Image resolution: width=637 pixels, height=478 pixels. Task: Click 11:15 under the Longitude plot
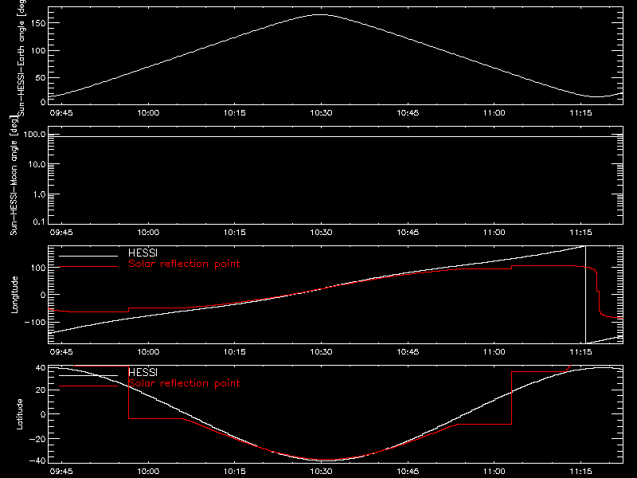point(580,352)
